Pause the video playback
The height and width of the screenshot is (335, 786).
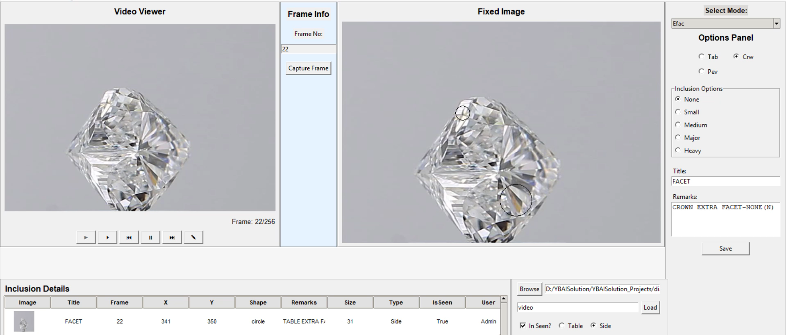point(150,237)
